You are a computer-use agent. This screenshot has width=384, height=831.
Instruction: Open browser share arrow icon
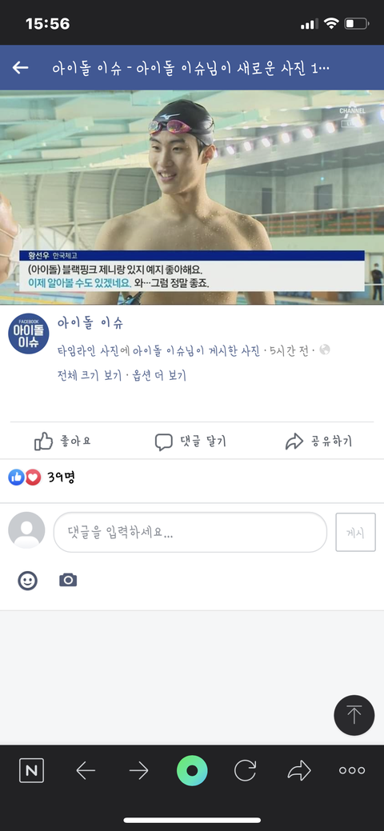[x=299, y=770]
